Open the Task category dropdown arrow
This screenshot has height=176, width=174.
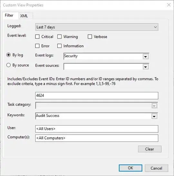tap(154, 106)
